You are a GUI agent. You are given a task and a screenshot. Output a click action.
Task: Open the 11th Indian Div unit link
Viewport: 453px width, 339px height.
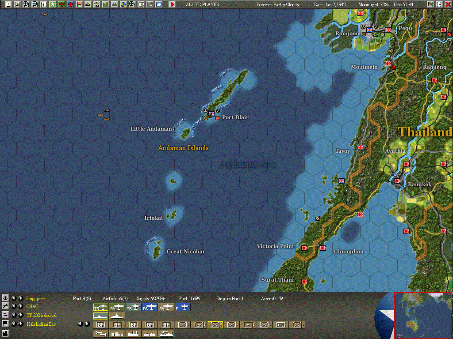(41, 324)
